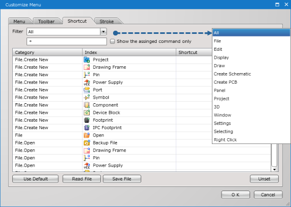
Task: Click the Footprint chip icon in File.Create New row
Action: (x=87, y=120)
